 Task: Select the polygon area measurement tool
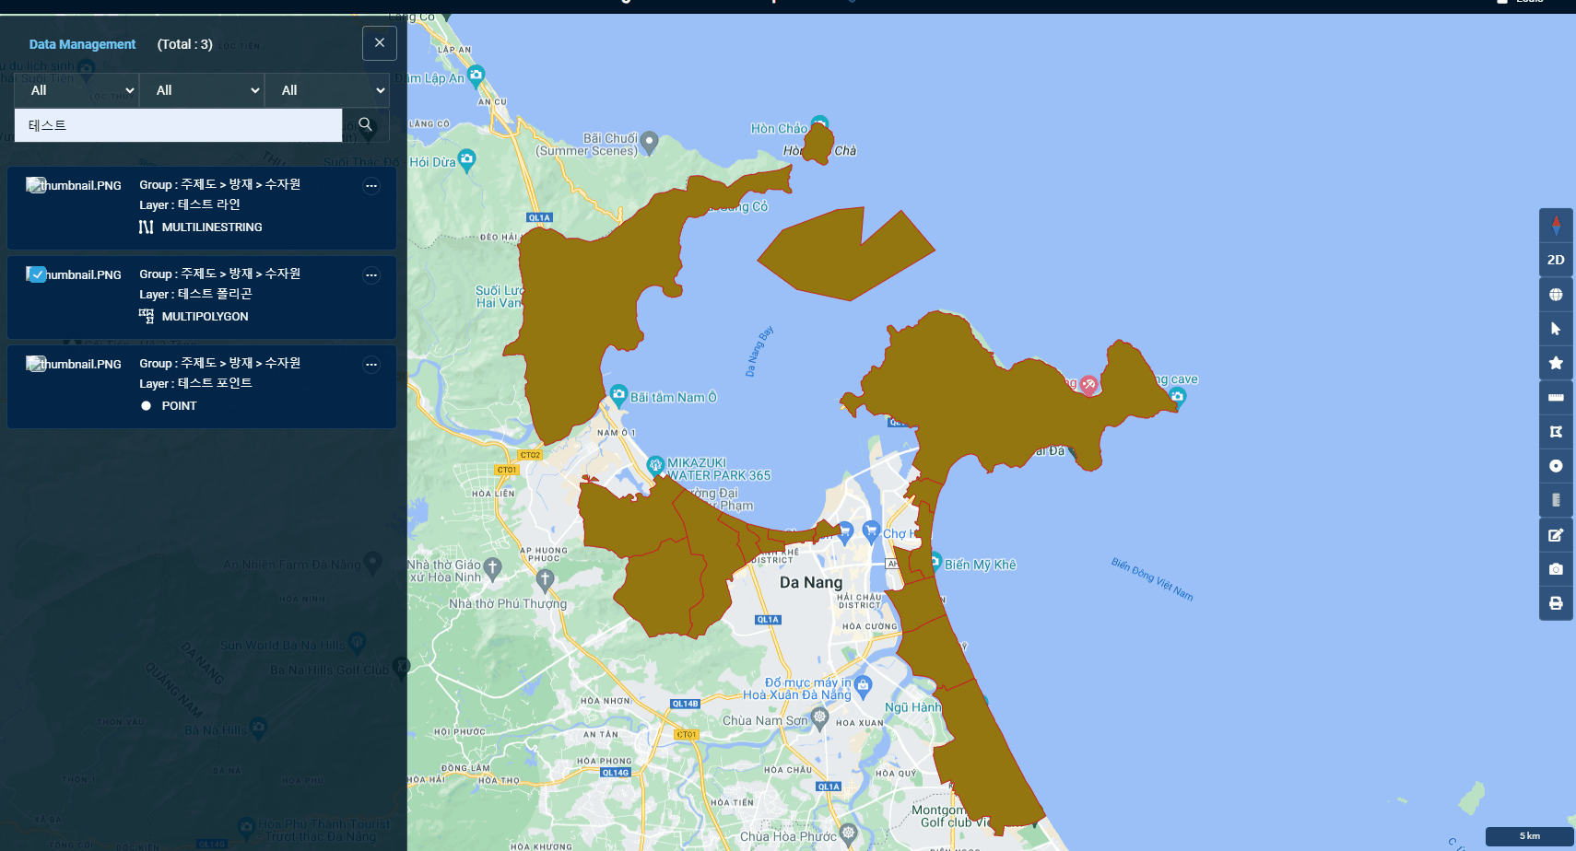pos(1556,432)
